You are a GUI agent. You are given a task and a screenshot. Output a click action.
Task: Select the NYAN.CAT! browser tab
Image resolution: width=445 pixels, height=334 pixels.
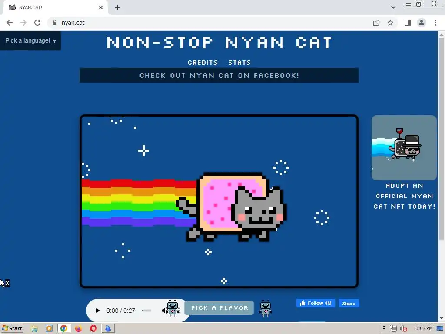[x=55, y=7]
